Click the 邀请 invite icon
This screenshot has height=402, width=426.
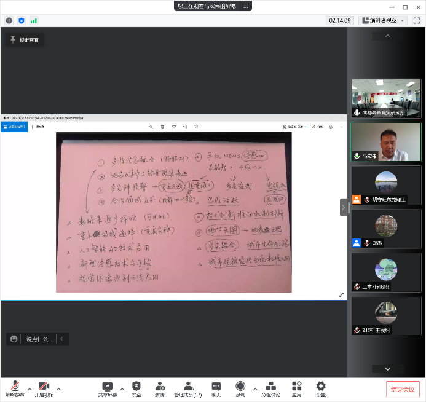click(160, 389)
